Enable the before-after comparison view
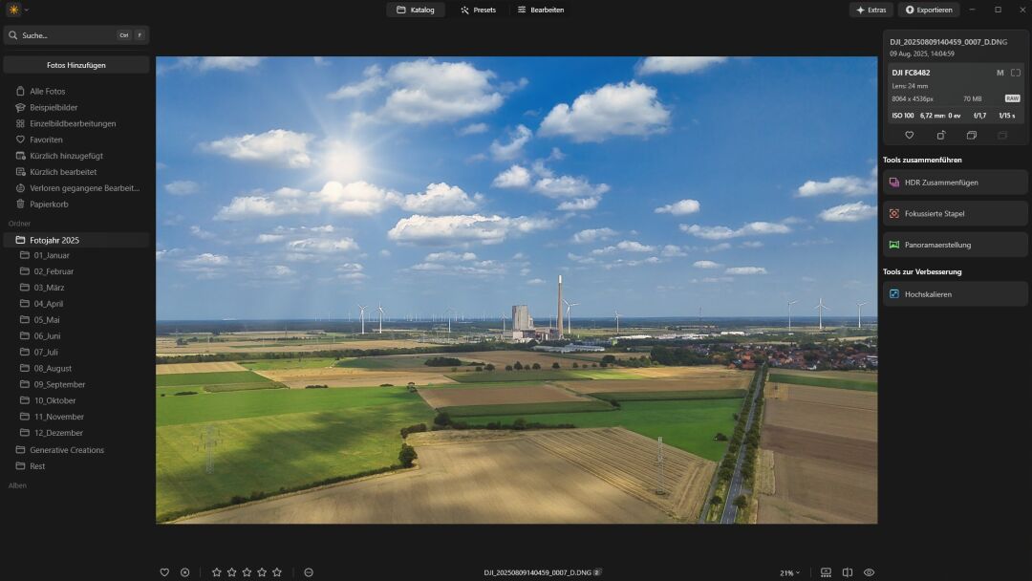 [847, 571]
